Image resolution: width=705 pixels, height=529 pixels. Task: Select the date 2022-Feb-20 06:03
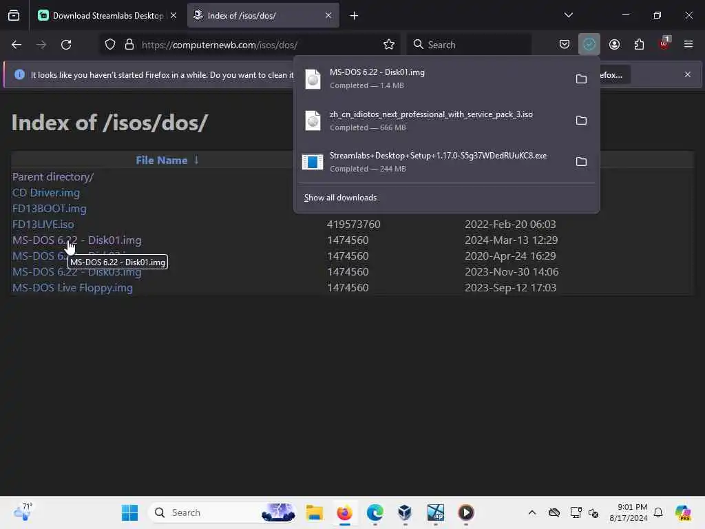tap(510, 225)
